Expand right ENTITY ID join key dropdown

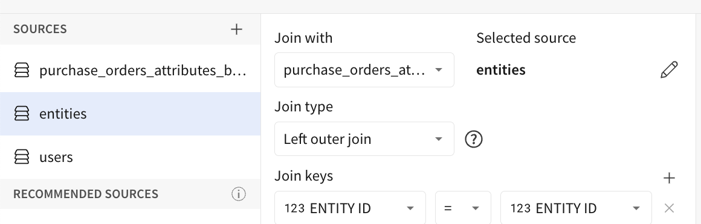(x=576, y=208)
